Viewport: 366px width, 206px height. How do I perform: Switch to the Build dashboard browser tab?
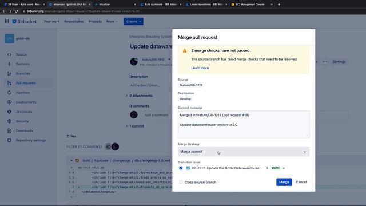[x=161, y=5]
